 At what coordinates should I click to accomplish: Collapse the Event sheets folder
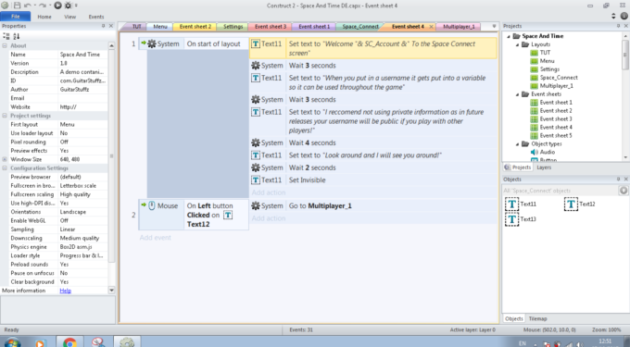tap(518, 94)
